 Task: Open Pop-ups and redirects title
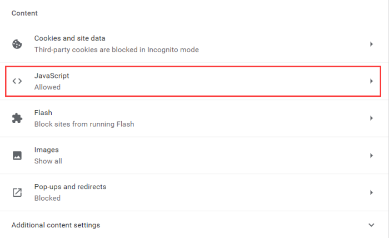(70, 187)
